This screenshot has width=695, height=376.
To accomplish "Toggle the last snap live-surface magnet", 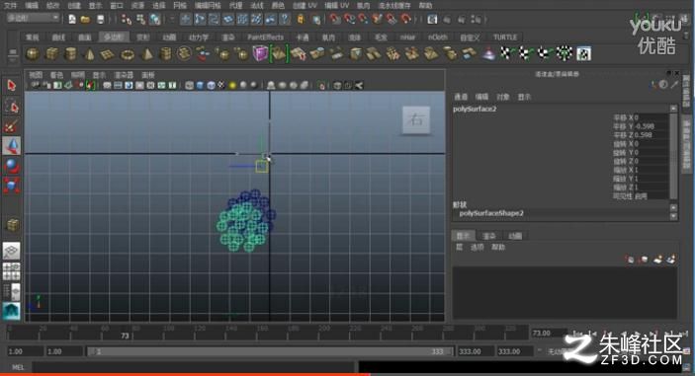I will coord(406,19).
